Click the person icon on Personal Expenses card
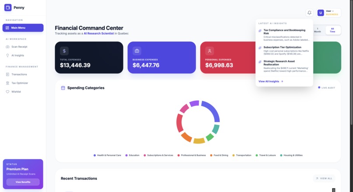This screenshot has width=353, height=192. 209,51
